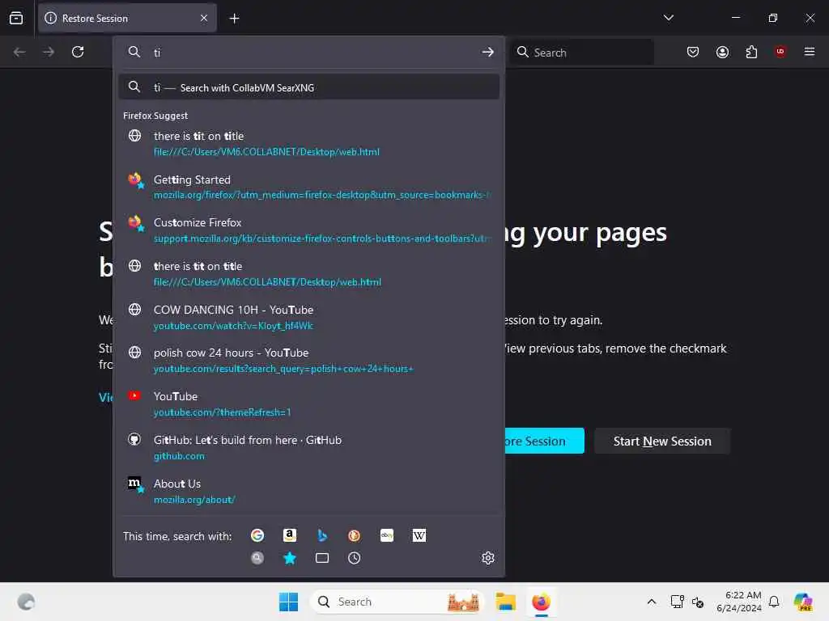Click the taskbar Search field

pos(397,602)
